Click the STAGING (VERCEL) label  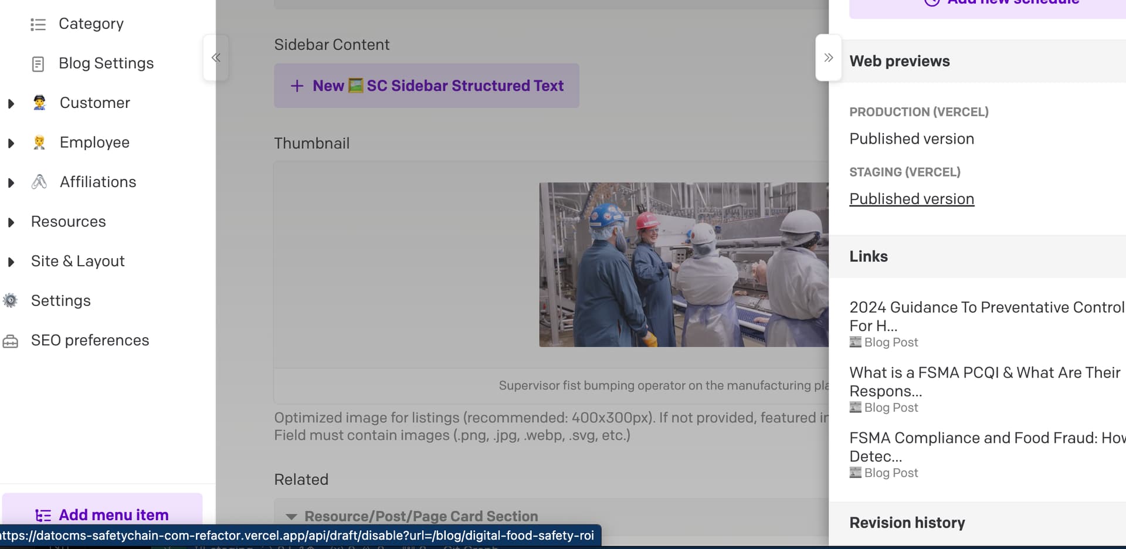[x=905, y=172]
